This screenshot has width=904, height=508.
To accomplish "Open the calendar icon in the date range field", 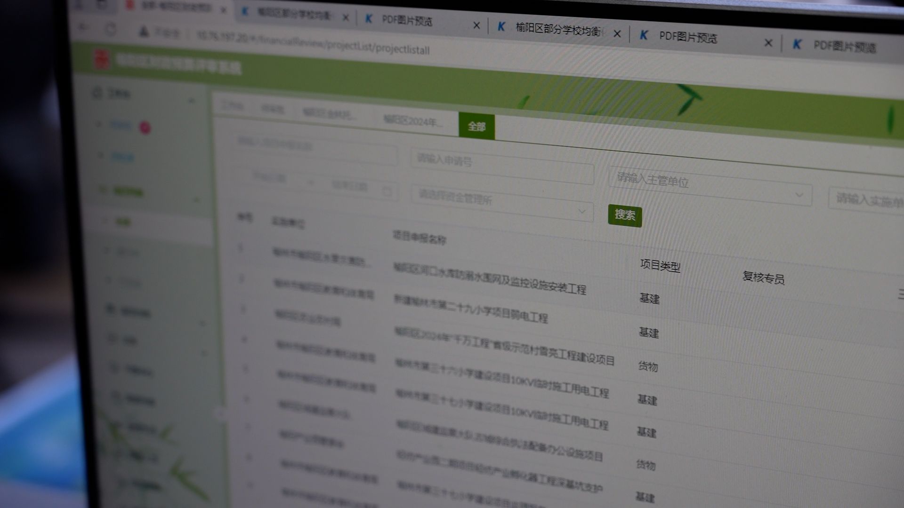I will tap(387, 191).
